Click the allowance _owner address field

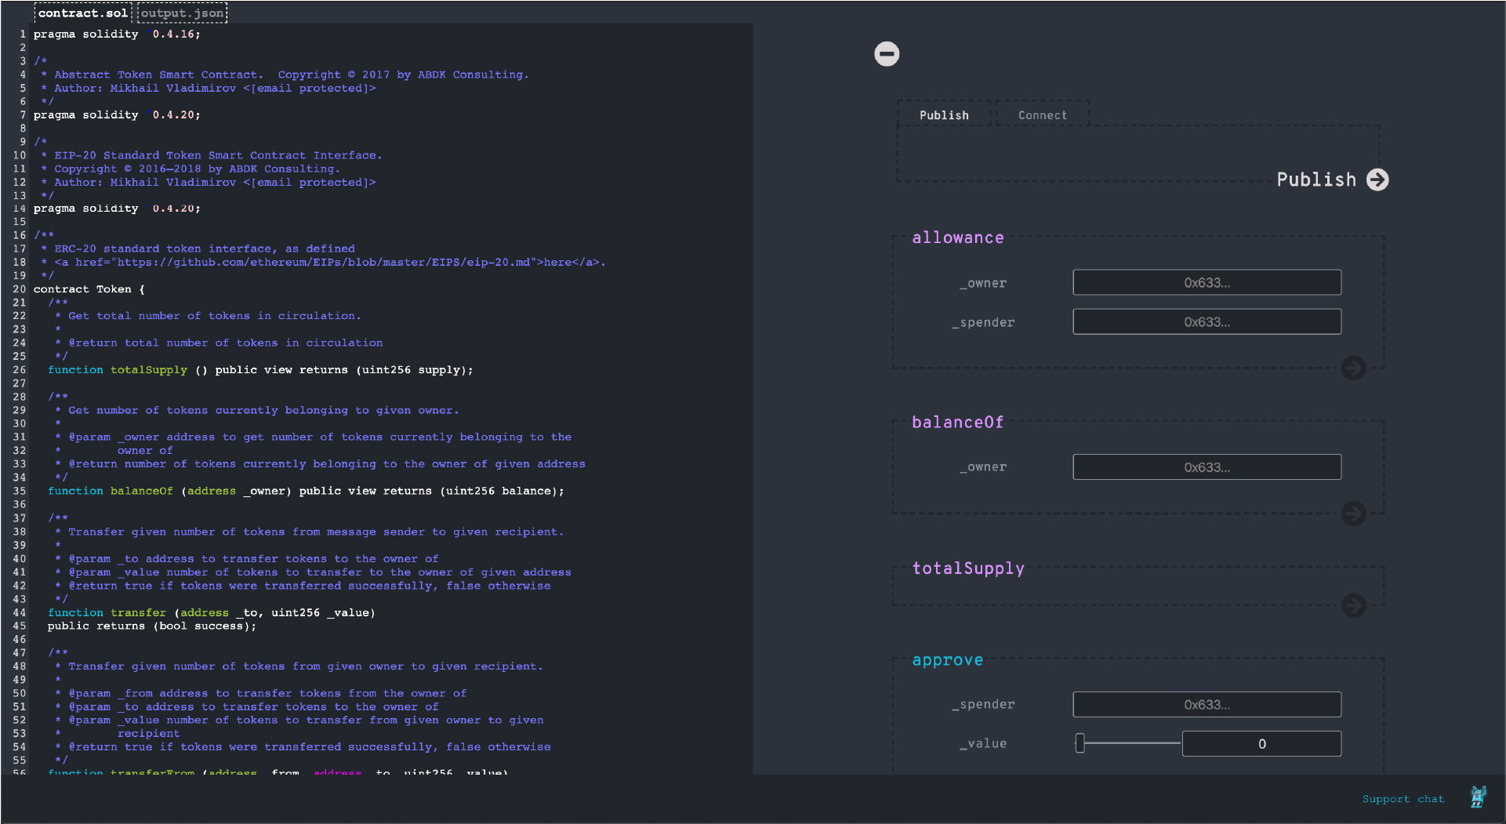pos(1206,282)
